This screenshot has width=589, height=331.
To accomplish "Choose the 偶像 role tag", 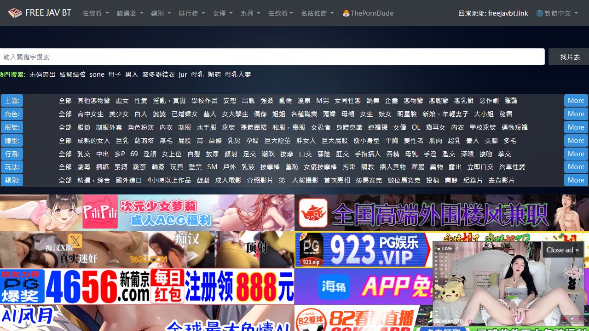I will [260, 114].
